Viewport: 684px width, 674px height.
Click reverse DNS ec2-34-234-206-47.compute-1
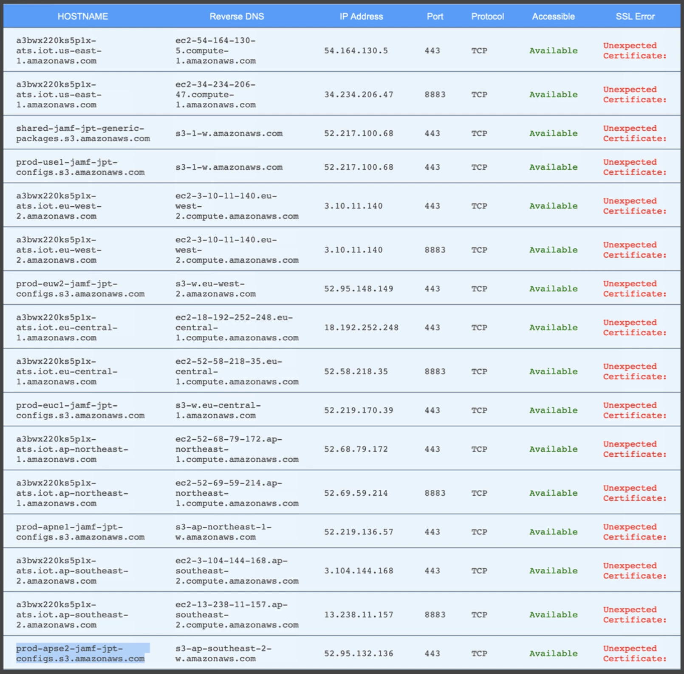tap(215, 95)
